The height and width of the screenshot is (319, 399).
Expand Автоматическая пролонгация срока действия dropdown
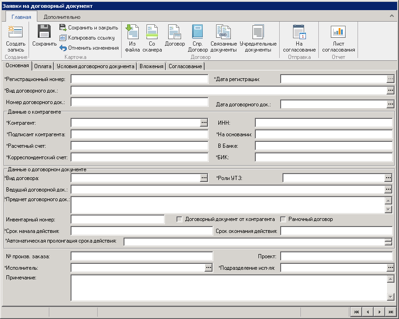[x=388, y=242]
